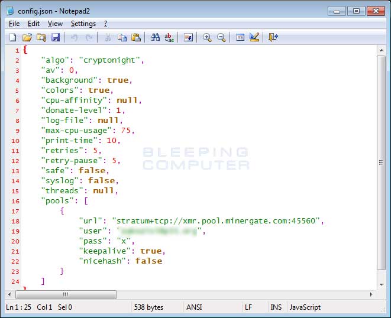Maximize the Notepad2 window
The image size is (391, 318).
pyautogui.click(x=356, y=11)
